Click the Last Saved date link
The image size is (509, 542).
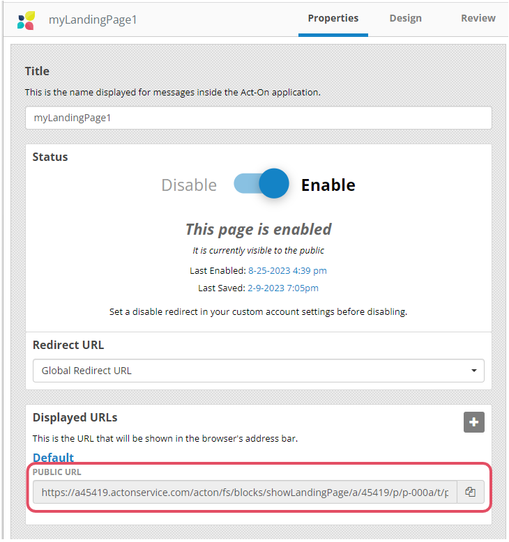tap(282, 288)
